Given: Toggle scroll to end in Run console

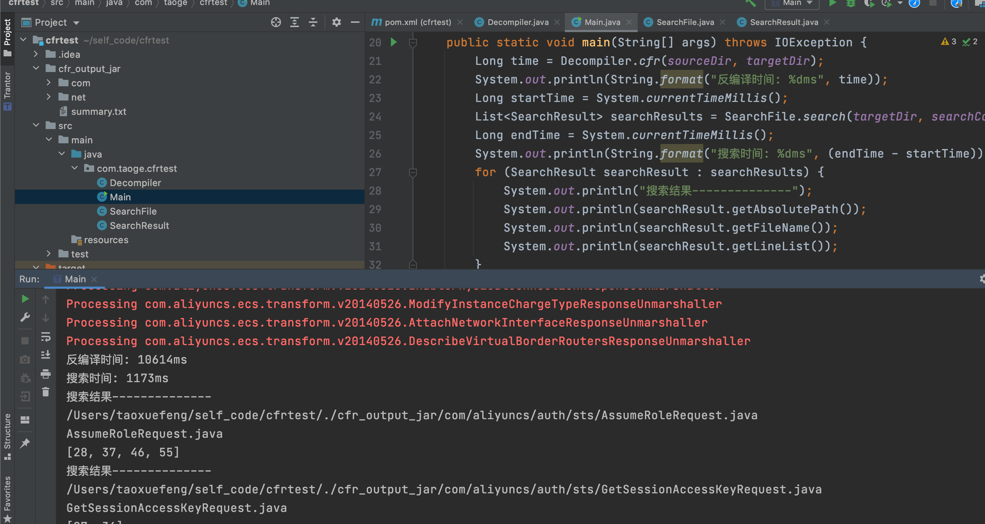Looking at the screenshot, I should 46,355.
